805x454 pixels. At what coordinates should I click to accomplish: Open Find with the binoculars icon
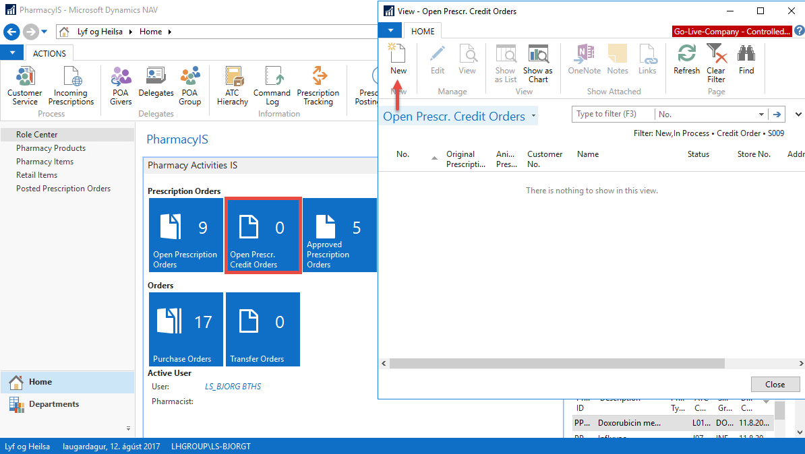pos(746,59)
